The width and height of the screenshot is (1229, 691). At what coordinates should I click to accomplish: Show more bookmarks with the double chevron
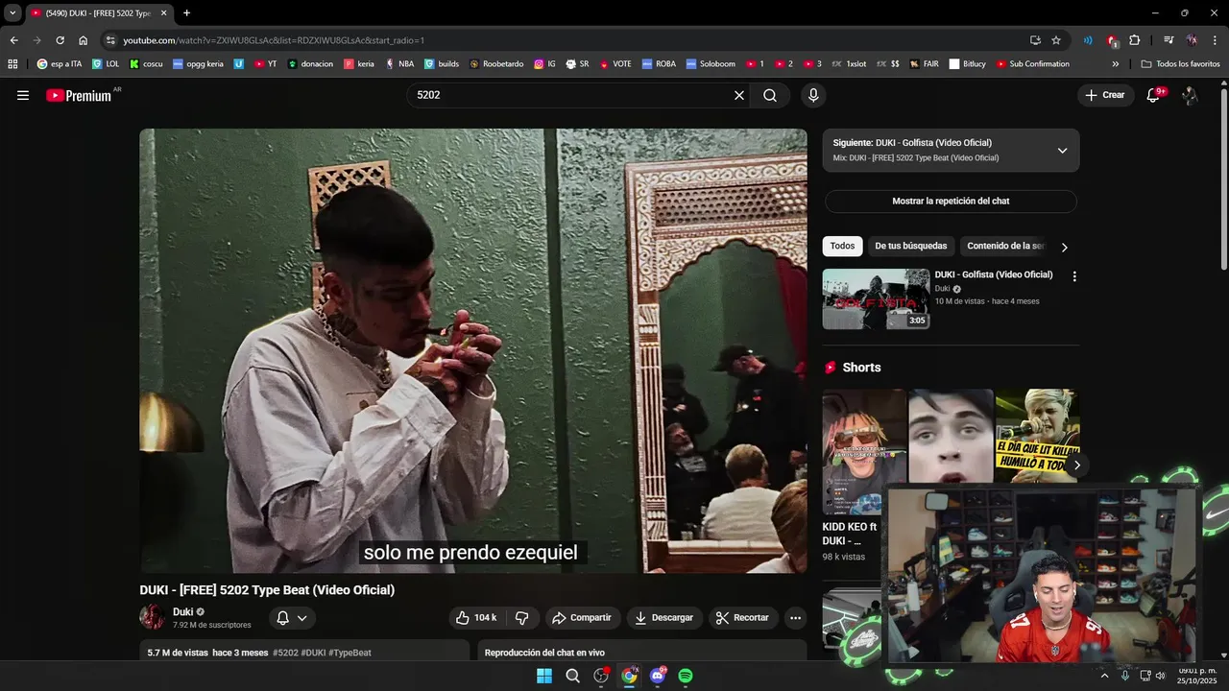coord(1115,64)
